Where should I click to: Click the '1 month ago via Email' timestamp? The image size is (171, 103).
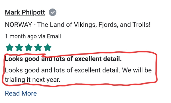(33, 36)
